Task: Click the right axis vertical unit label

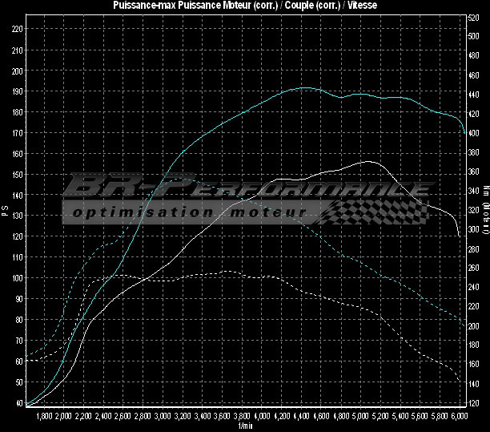Action: coord(485,212)
